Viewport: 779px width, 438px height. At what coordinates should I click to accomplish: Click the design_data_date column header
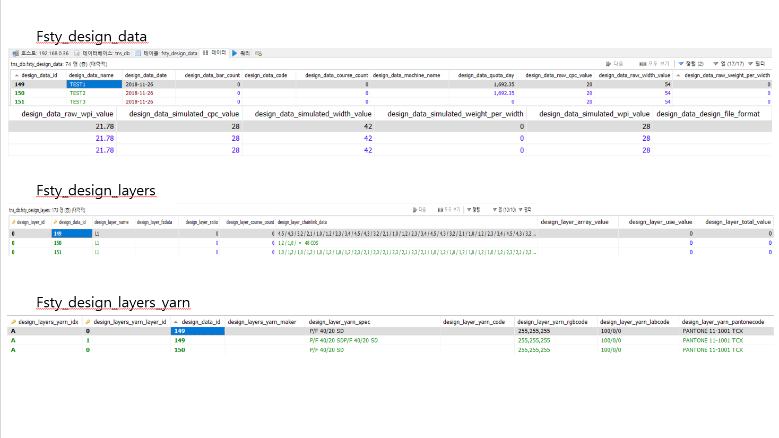click(146, 75)
